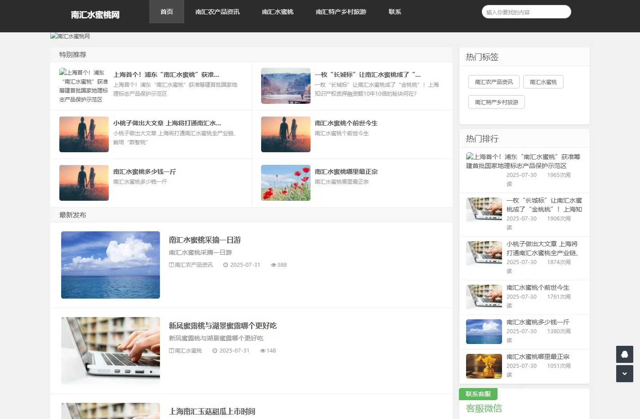Open 联系 in the navigation bar
This screenshot has height=419, width=640.
(x=395, y=12)
